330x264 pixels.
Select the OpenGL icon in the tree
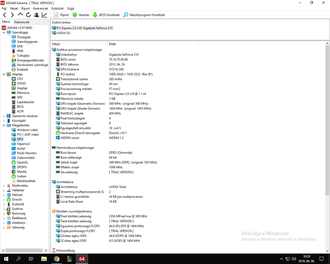[x=14, y=162]
